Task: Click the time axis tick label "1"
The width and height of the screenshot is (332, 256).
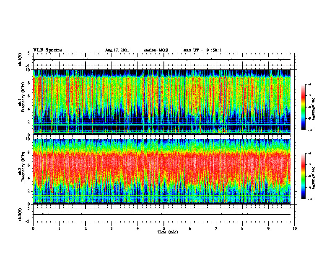Action: coord(59,228)
